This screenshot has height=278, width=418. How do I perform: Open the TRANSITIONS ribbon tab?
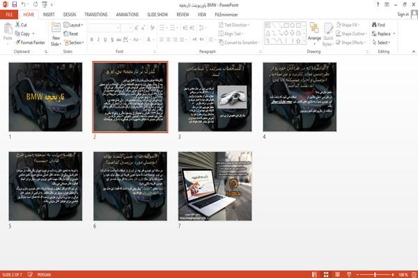pyautogui.click(x=96, y=15)
